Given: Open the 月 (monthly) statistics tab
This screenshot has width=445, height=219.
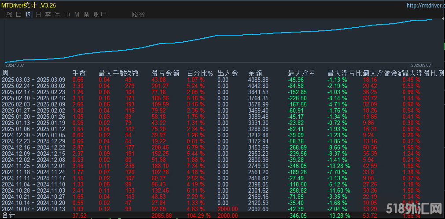Looking at the screenshot, I should click(38, 15).
